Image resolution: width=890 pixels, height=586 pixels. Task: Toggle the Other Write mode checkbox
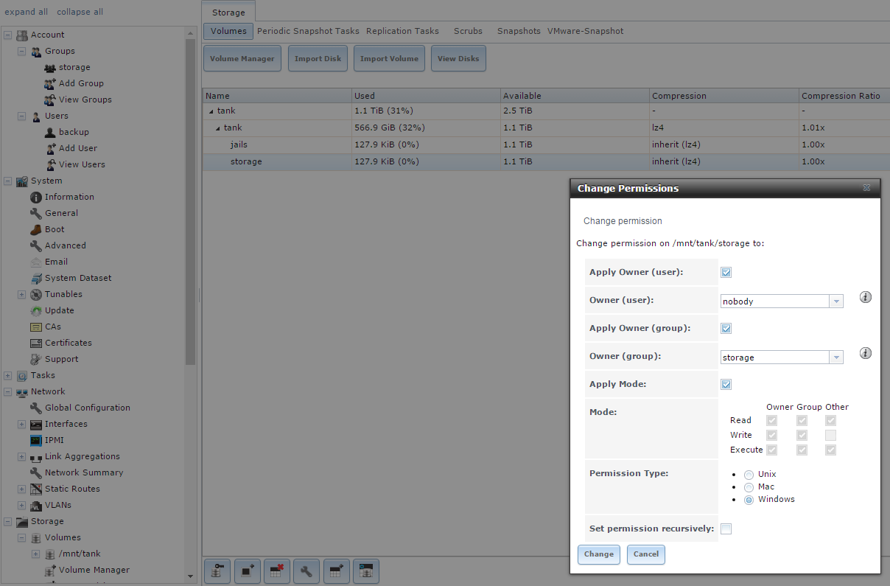point(831,435)
